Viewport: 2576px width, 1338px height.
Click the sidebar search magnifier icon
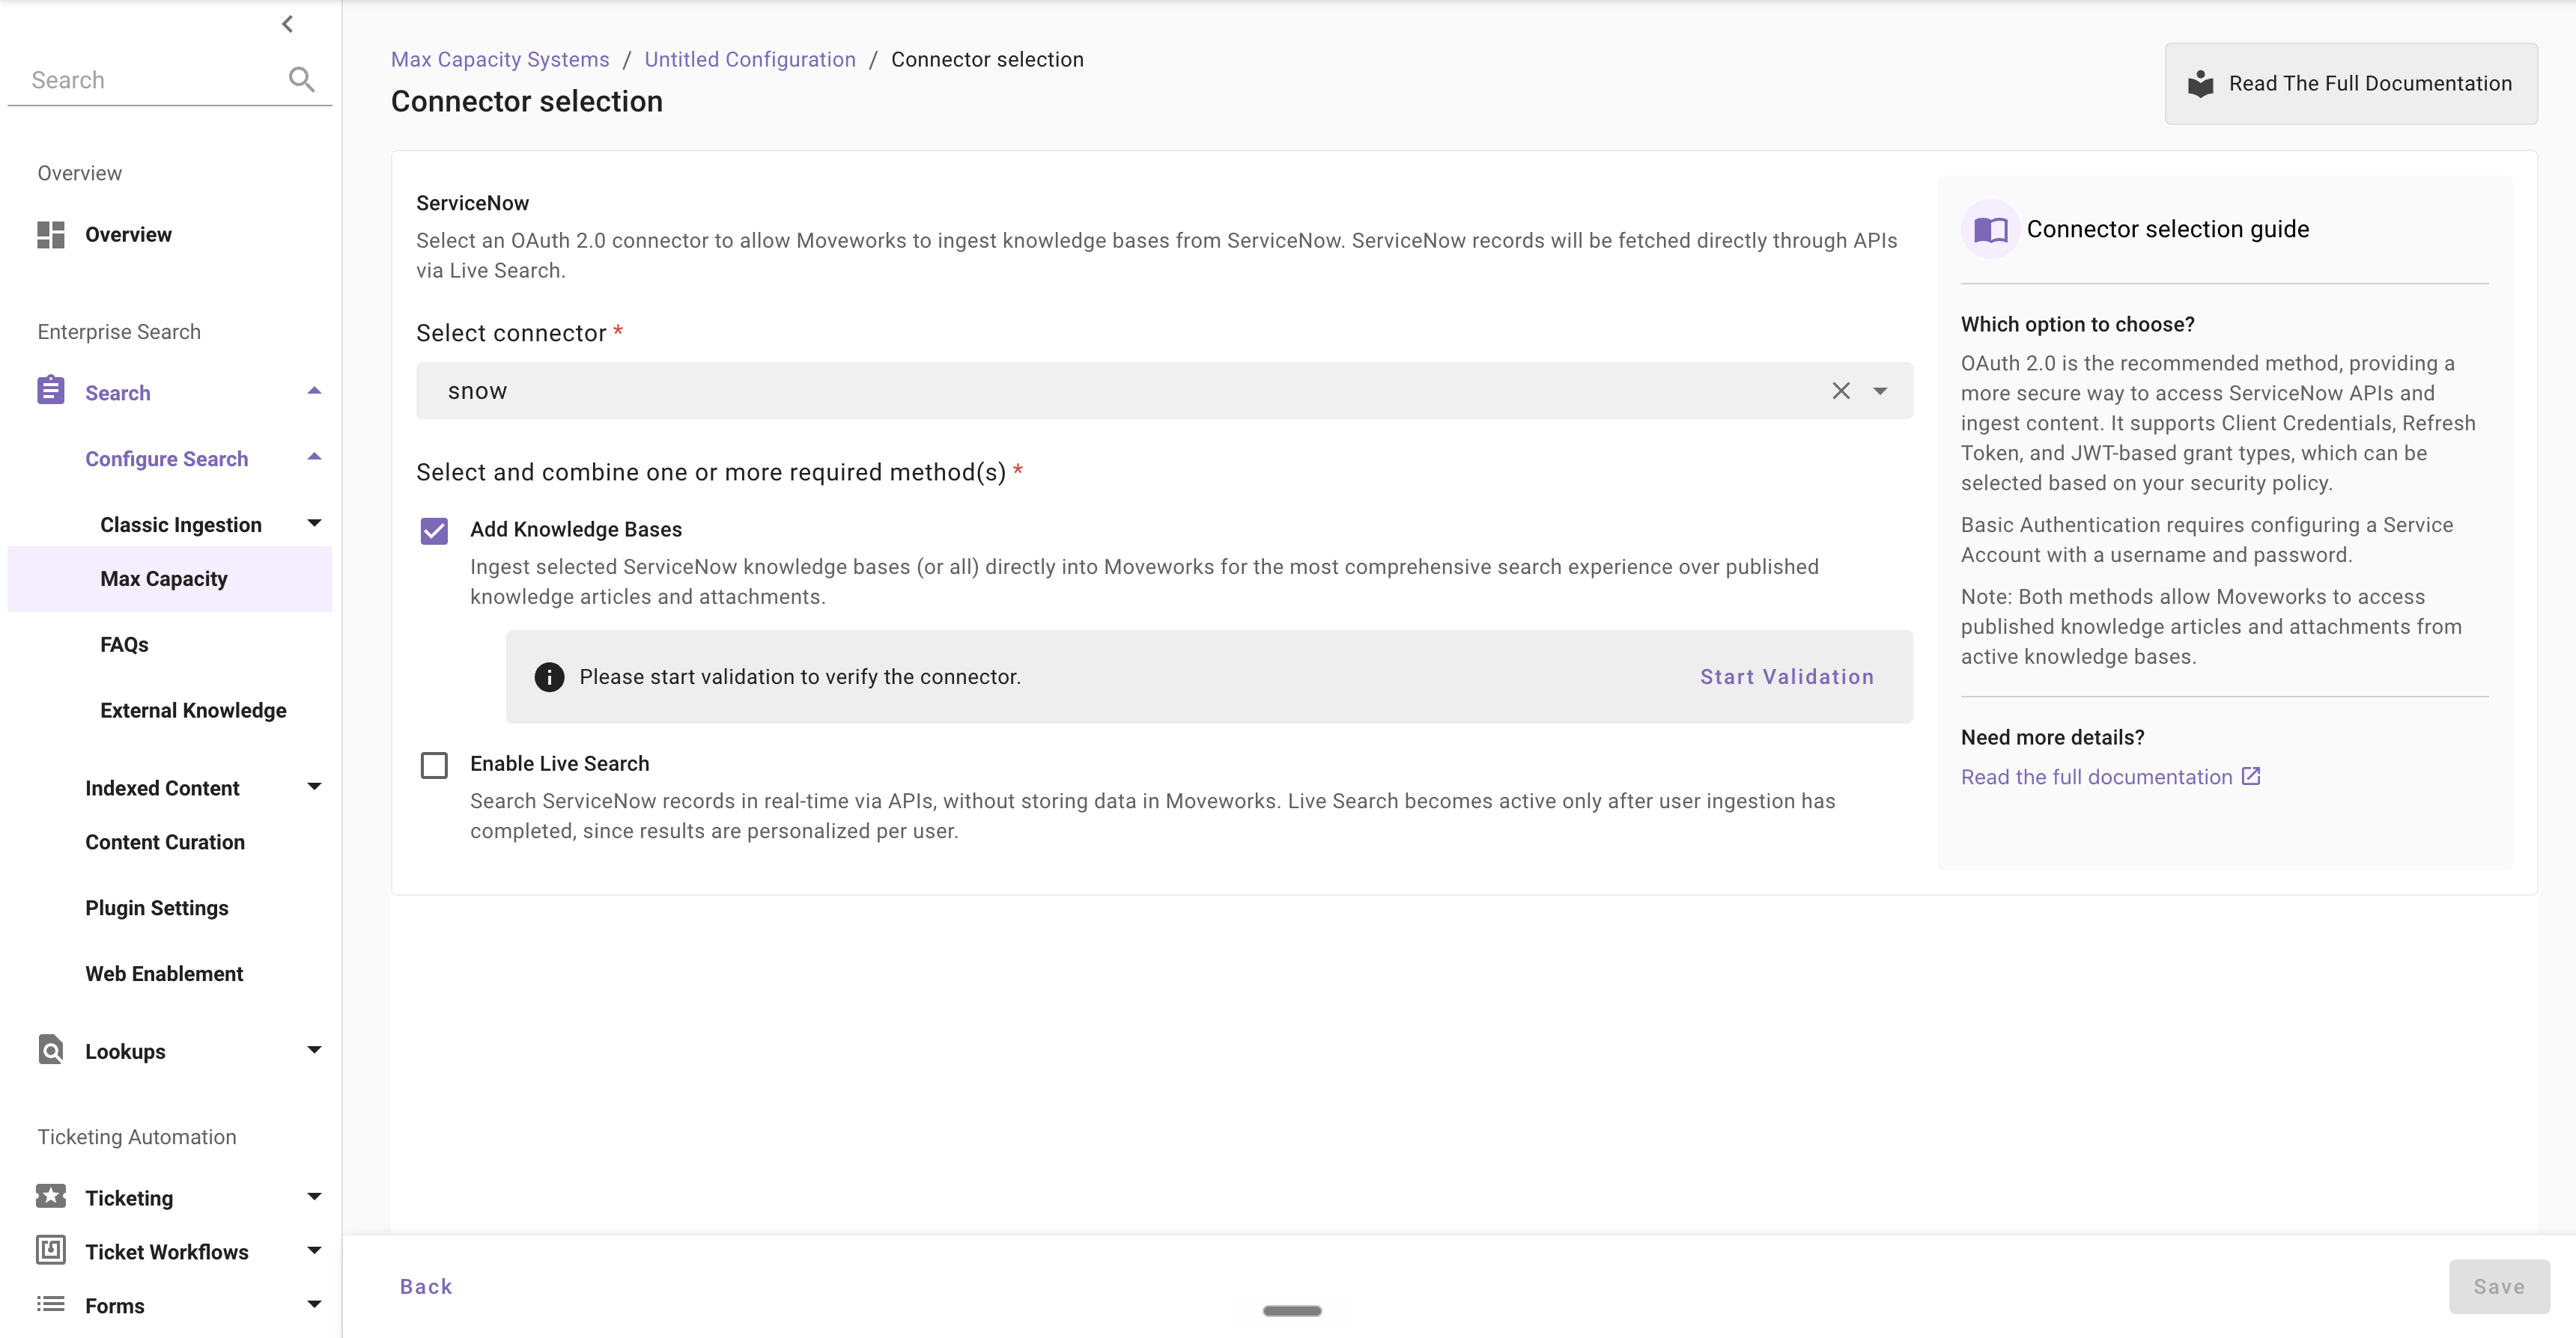tap(301, 79)
